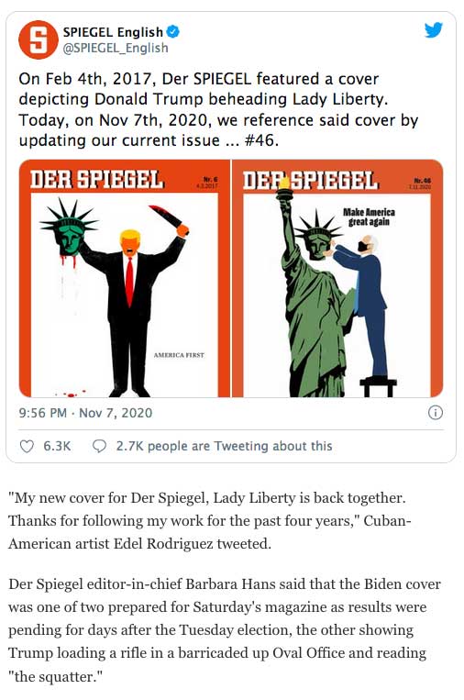Viewport: 464px width, 700px height.
Task: Click the reply speech bubble icon
Action: (x=99, y=446)
